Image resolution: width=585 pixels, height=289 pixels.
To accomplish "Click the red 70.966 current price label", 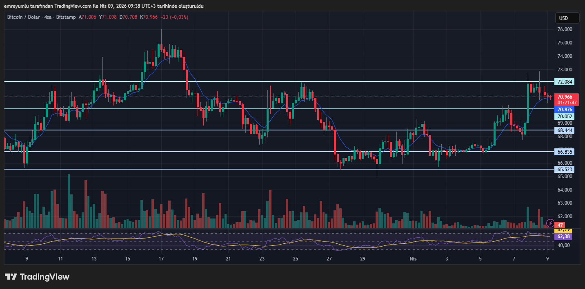I will pos(565,97).
